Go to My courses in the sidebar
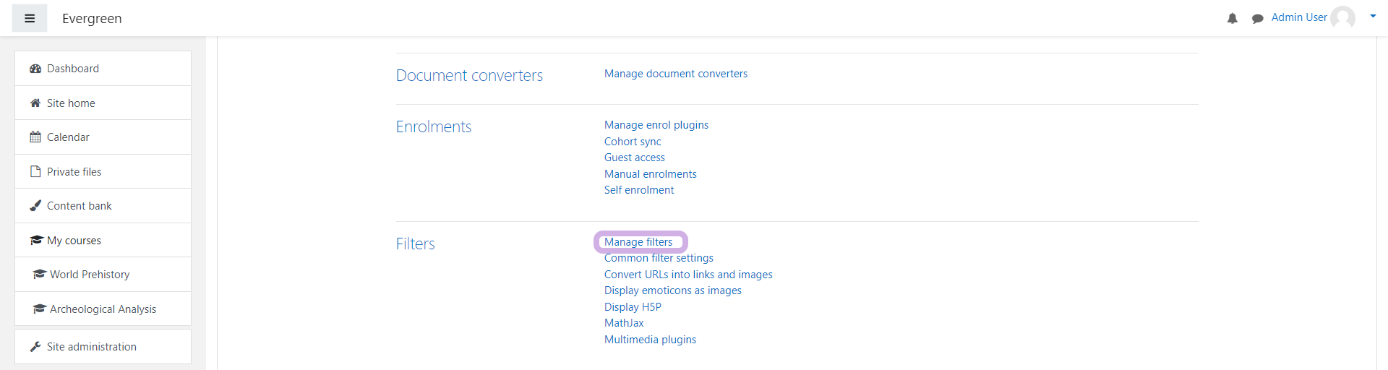The image size is (1388, 370). tap(74, 241)
